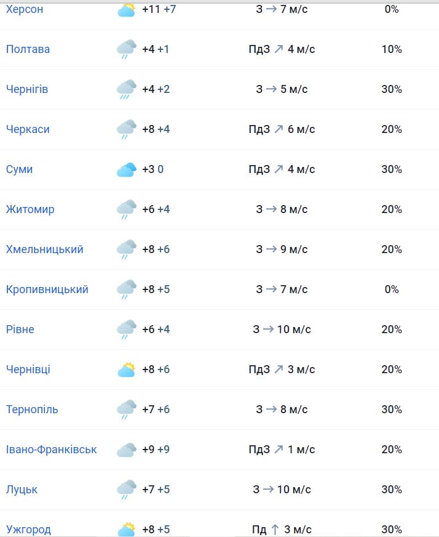Click the Чернігів precipitation chance 30%
439x537 pixels.
(x=392, y=89)
